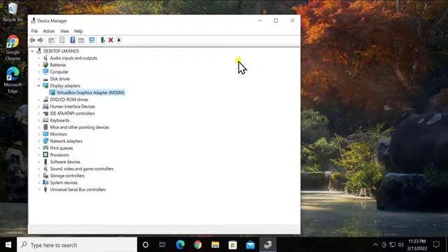Select the Software devices label
Screen dimensions: 448x252
(65, 162)
